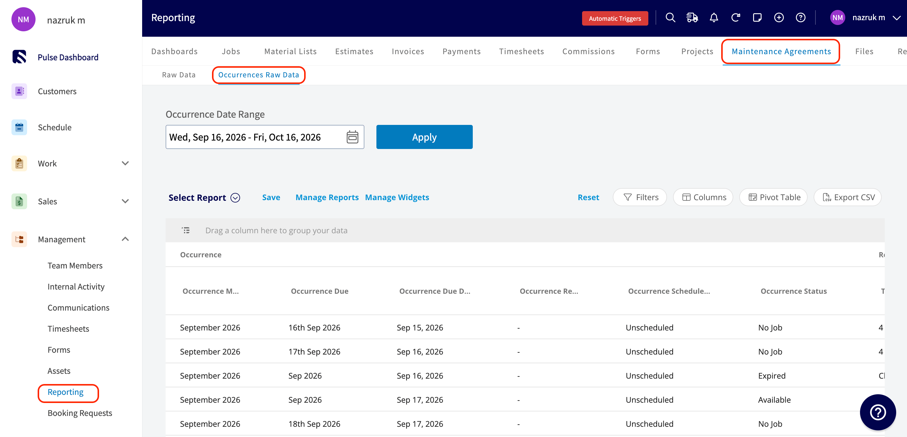The width and height of the screenshot is (907, 437).
Task: Click the Customers sidebar icon
Action: 19,91
